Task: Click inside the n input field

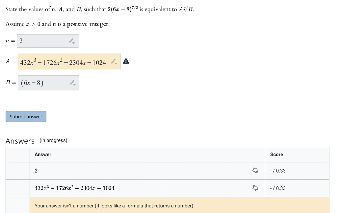Action: [39, 41]
